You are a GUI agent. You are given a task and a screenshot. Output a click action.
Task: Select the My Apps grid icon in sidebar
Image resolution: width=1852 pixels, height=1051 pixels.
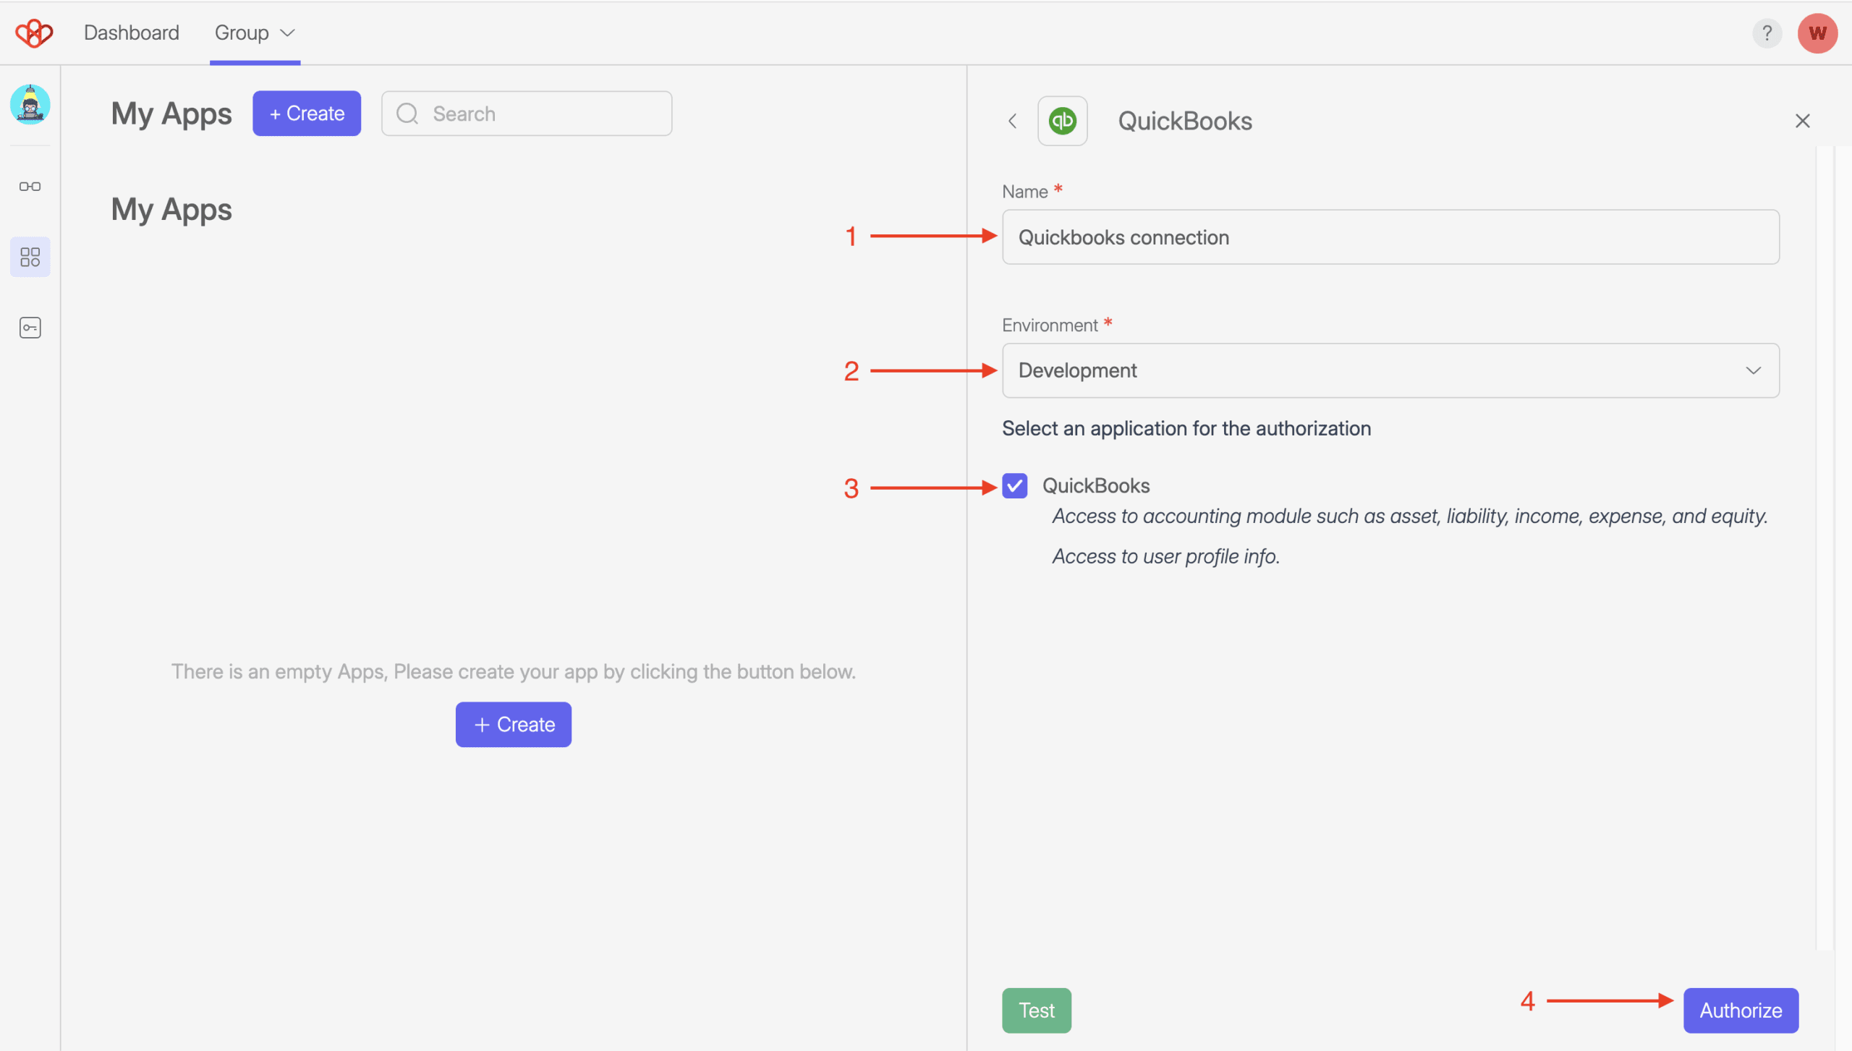click(30, 257)
